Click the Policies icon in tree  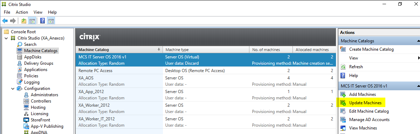(20, 76)
